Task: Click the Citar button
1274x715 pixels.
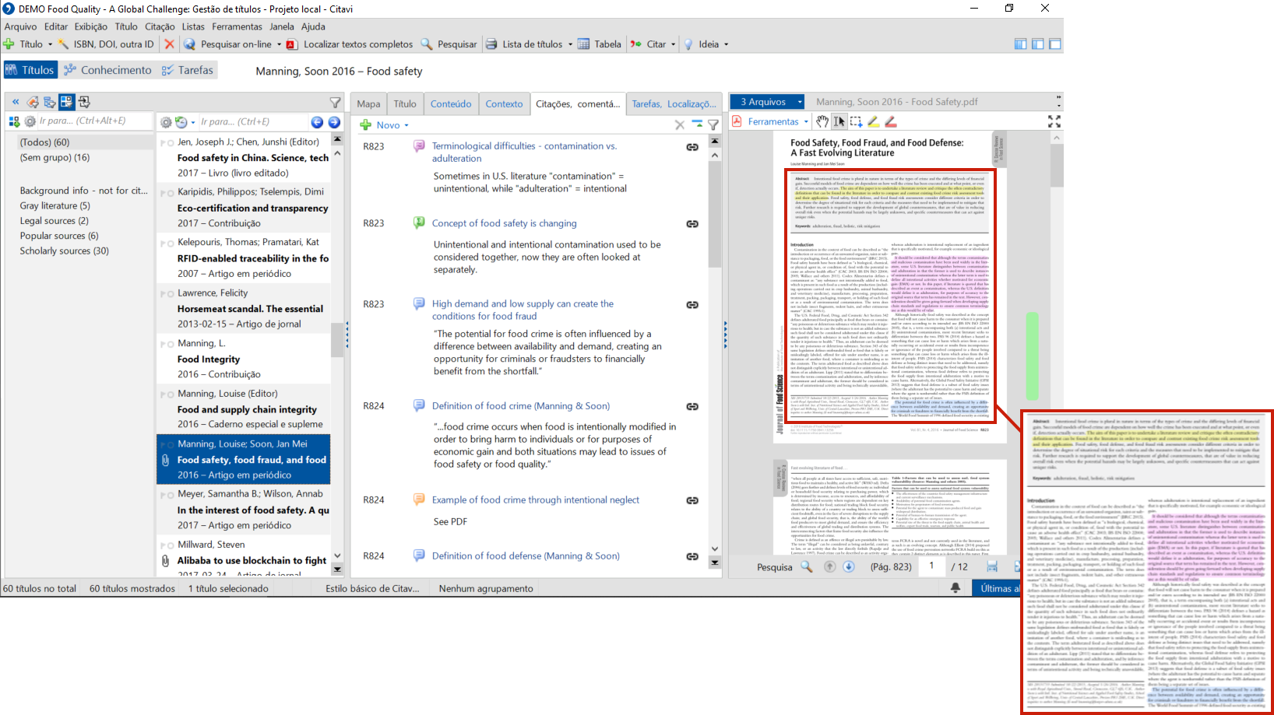Action: pyautogui.click(x=648, y=44)
